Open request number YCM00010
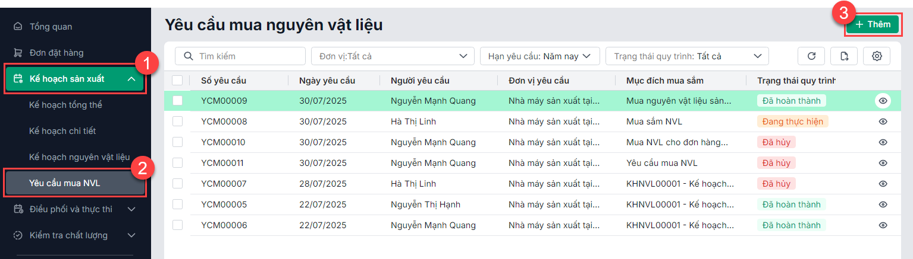 click(x=223, y=142)
